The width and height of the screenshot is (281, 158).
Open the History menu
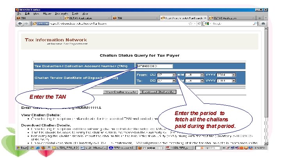click(x=47, y=13)
